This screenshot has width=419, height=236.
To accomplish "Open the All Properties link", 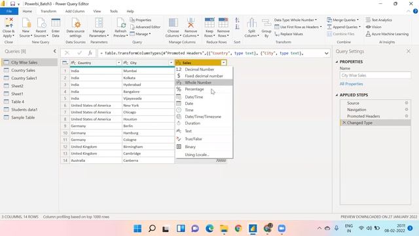I will click(x=351, y=84).
